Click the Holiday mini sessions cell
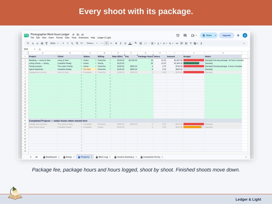 (43, 124)
